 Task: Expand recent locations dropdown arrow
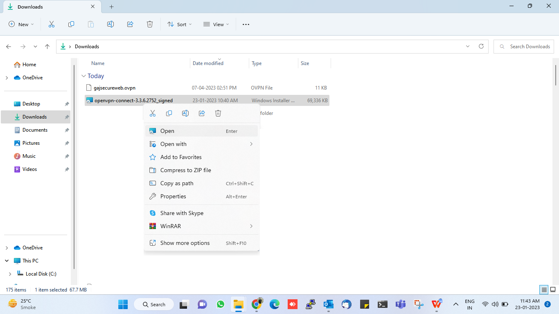(x=35, y=47)
